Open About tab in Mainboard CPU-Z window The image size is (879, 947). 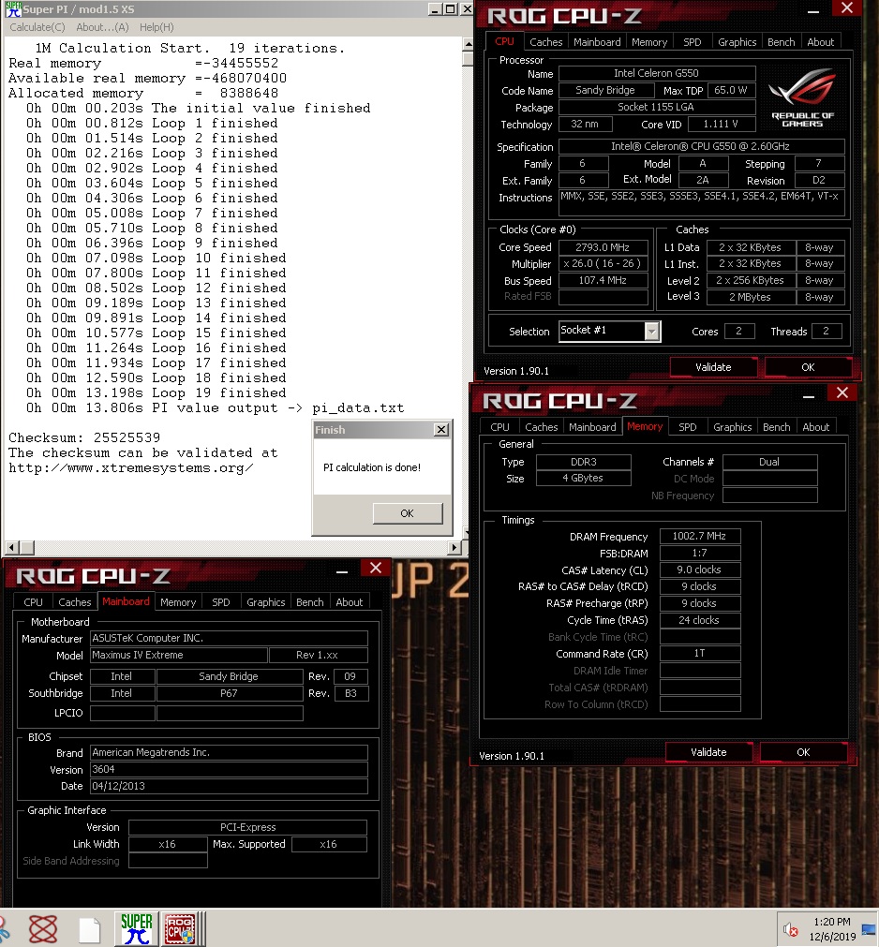[x=350, y=602]
